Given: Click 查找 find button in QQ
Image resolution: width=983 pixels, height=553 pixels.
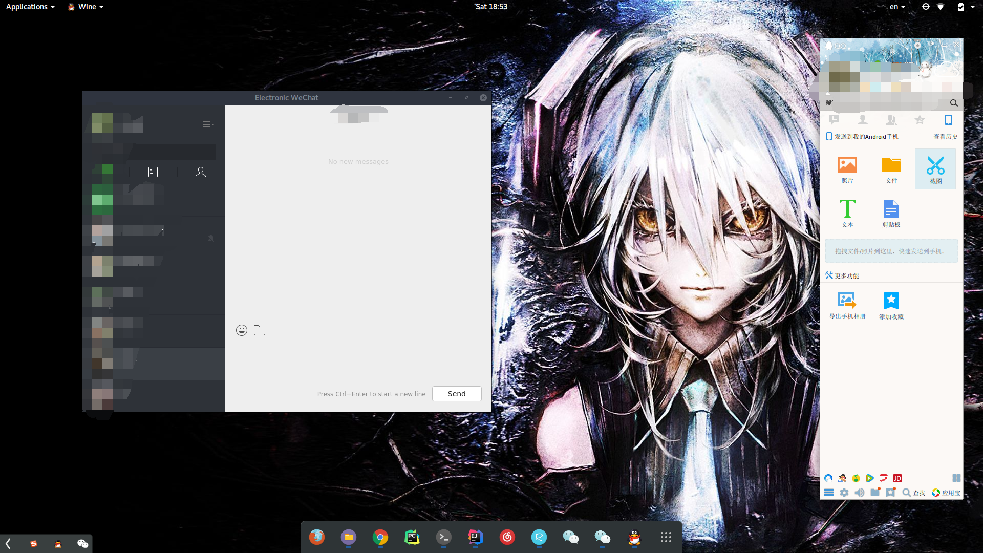Looking at the screenshot, I should pyautogui.click(x=914, y=493).
